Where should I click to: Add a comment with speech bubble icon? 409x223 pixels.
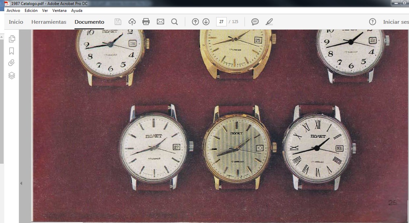(255, 22)
